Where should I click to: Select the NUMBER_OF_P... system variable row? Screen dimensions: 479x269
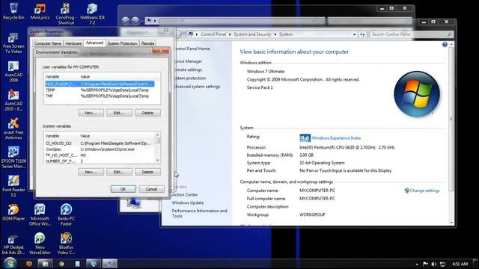[x=100, y=161]
